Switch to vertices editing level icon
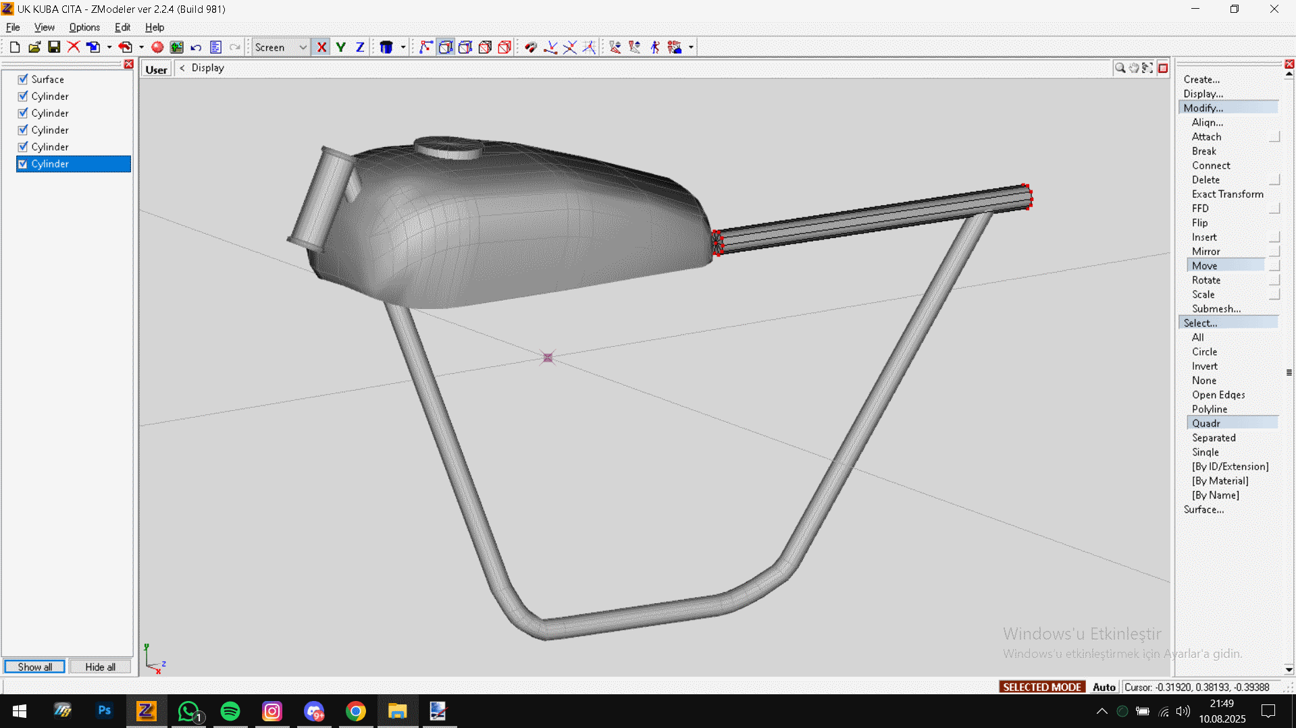The width and height of the screenshot is (1296, 728). [x=426, y=47]
